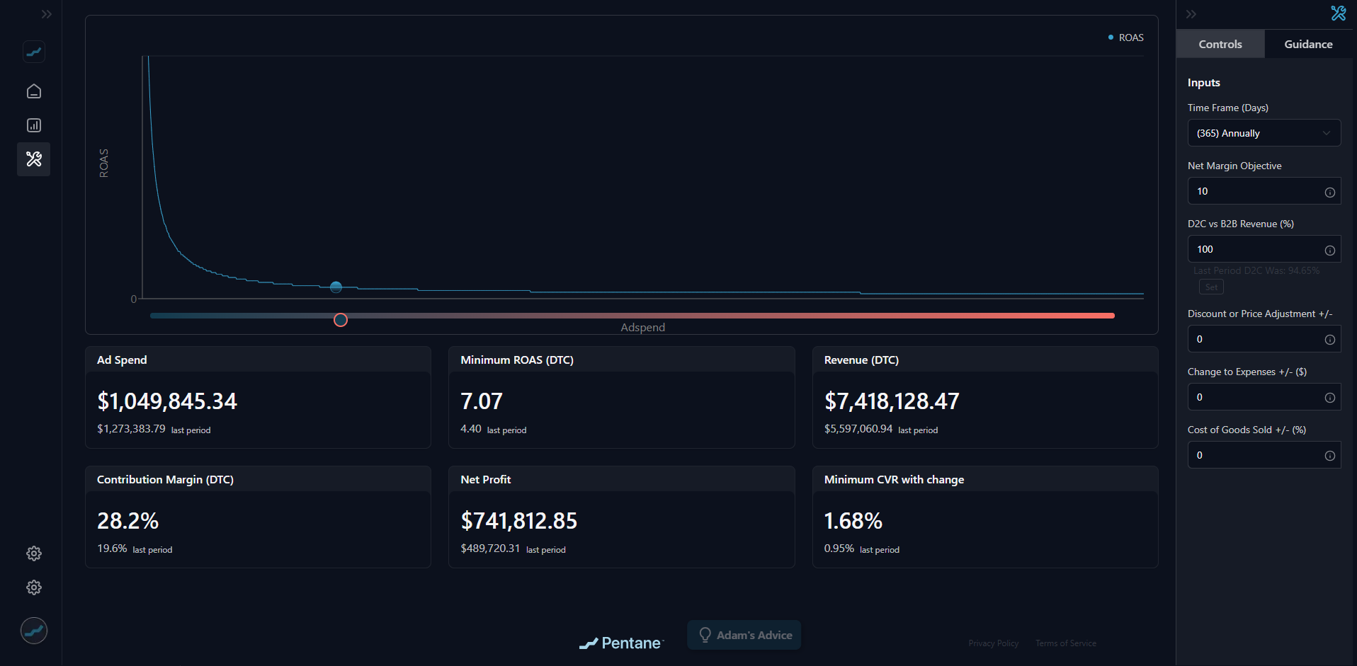The width and height of the screenshot is (1357, 666).
Task: Open the Home page from the sidebar
Action: (x=33, y=91)
